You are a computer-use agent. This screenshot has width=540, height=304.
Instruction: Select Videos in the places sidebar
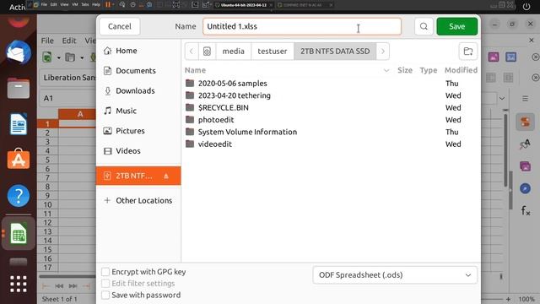click(138, 150)
